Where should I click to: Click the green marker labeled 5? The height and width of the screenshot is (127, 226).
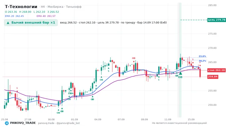108,71
